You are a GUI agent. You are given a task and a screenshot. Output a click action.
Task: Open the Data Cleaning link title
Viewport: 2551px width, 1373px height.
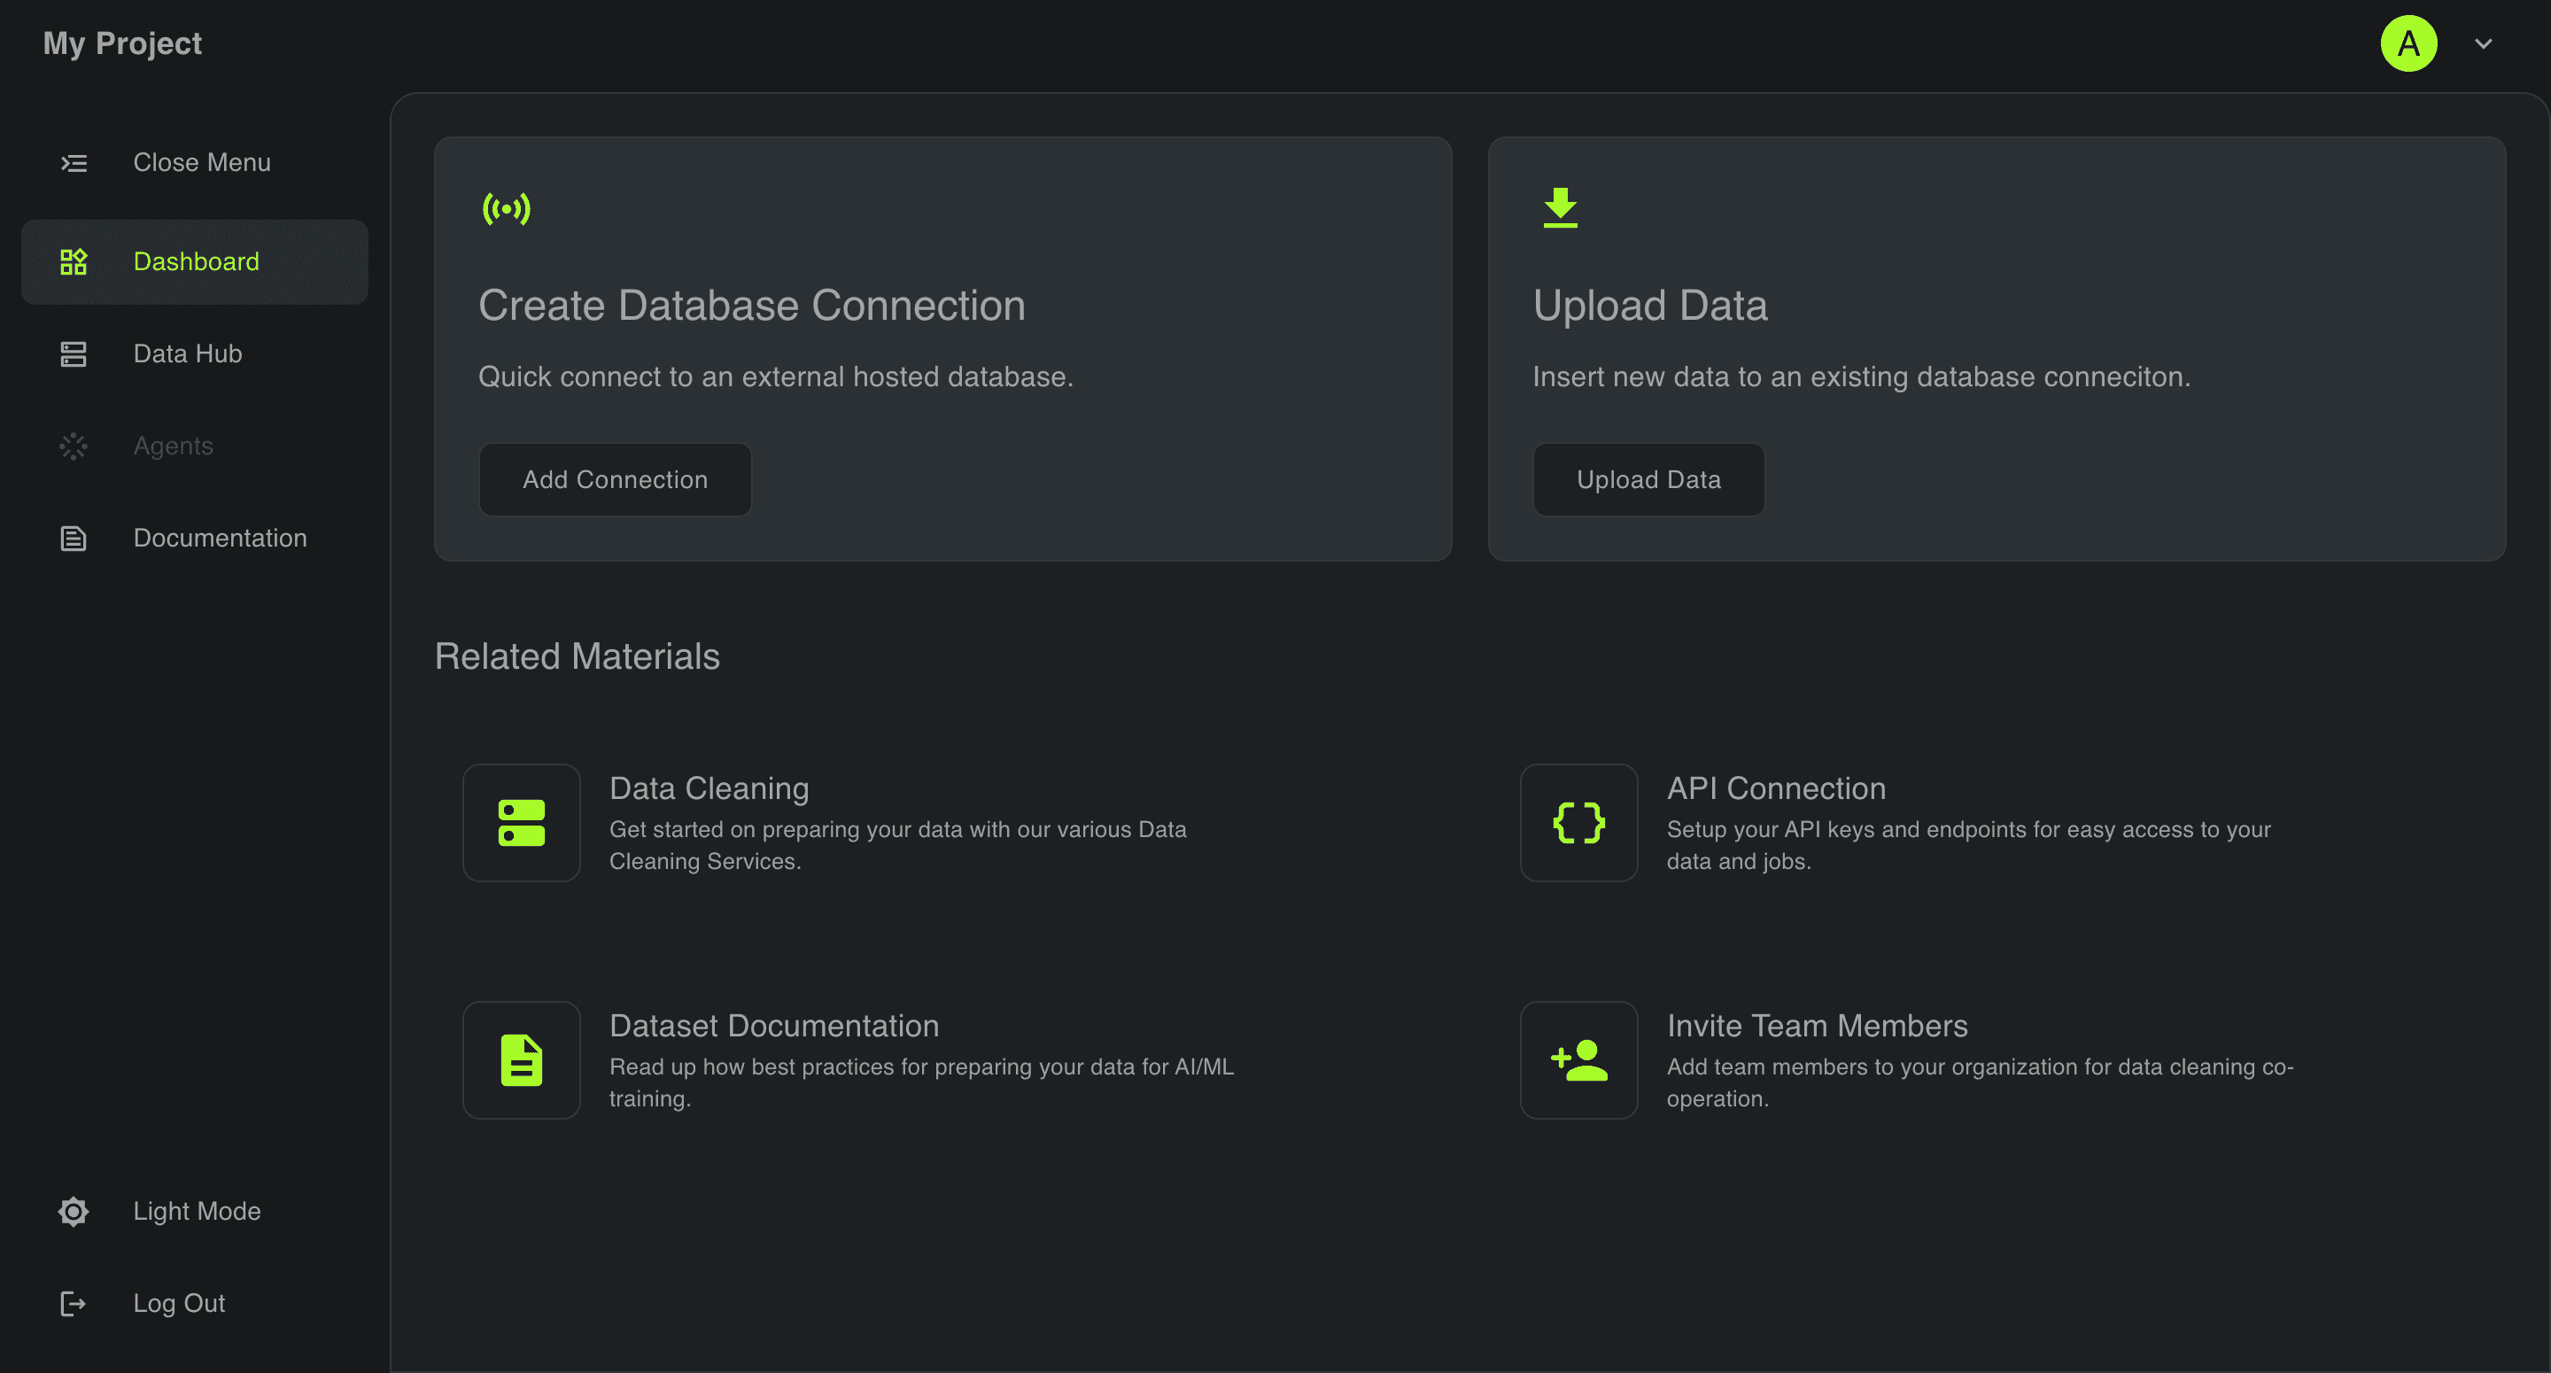pos(709,788)
